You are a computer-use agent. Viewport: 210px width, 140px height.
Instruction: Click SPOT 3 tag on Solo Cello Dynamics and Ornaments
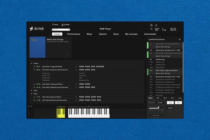coord(93,100)
